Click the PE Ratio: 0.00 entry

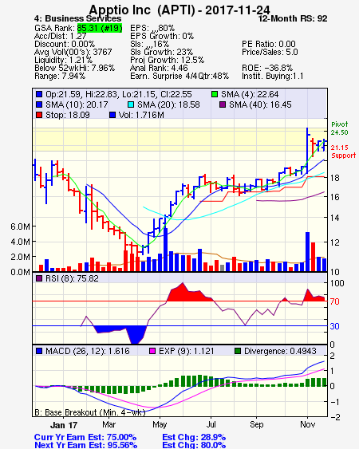269,44
